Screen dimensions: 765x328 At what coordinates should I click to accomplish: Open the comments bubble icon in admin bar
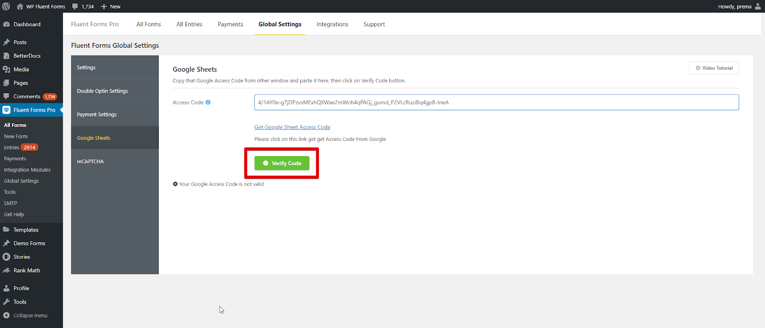click(x=75, y=7)
